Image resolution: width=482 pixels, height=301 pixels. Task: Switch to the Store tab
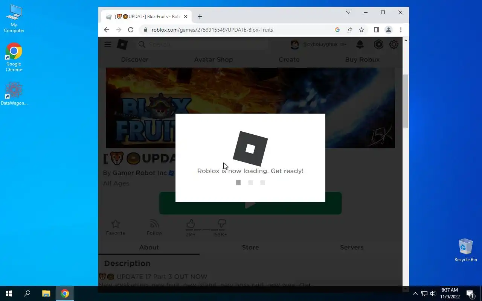[250, 247]
